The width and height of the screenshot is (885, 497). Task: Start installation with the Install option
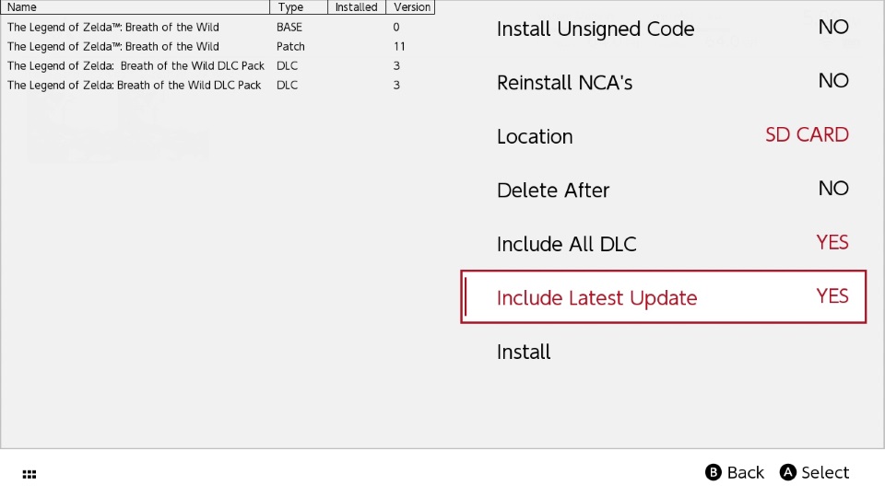point(524,352)
